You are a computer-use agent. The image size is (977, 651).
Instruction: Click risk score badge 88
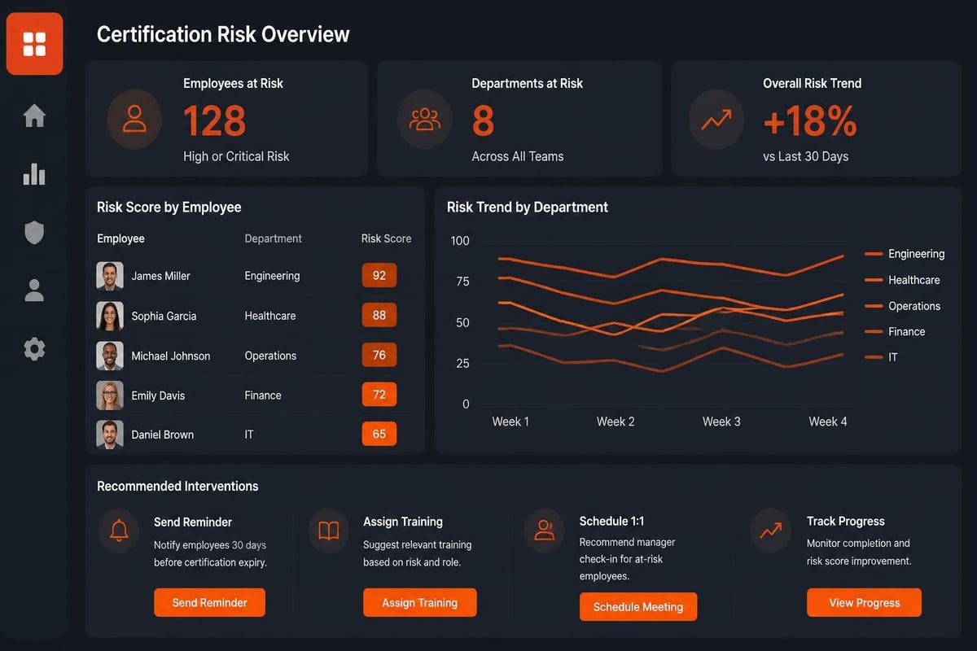[379, 315]
